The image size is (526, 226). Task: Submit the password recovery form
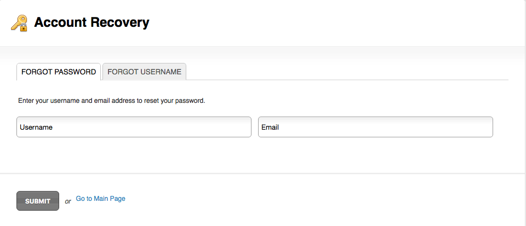38,201
